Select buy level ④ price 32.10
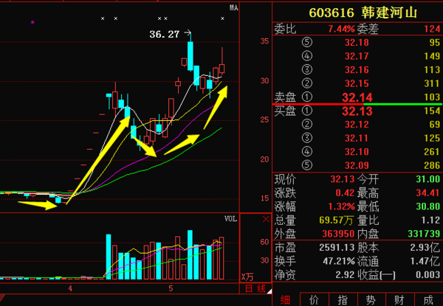 click(x=357, y=152)
